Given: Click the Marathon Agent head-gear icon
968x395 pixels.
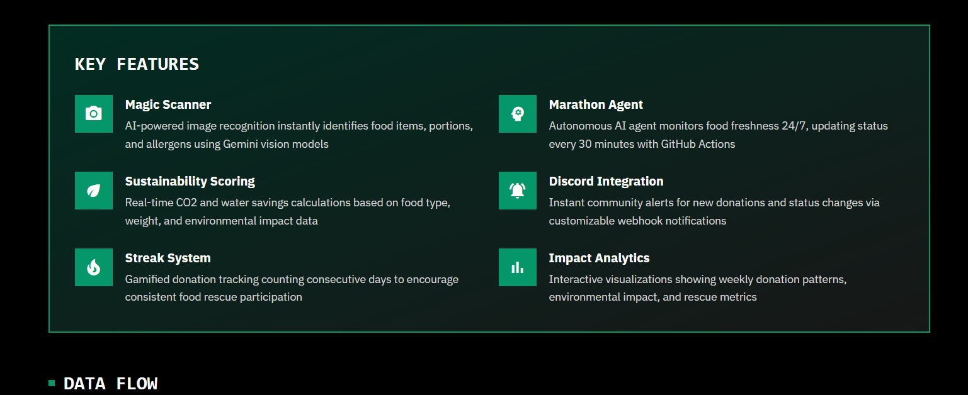Looking at the screenshot, I should [518, 114].
